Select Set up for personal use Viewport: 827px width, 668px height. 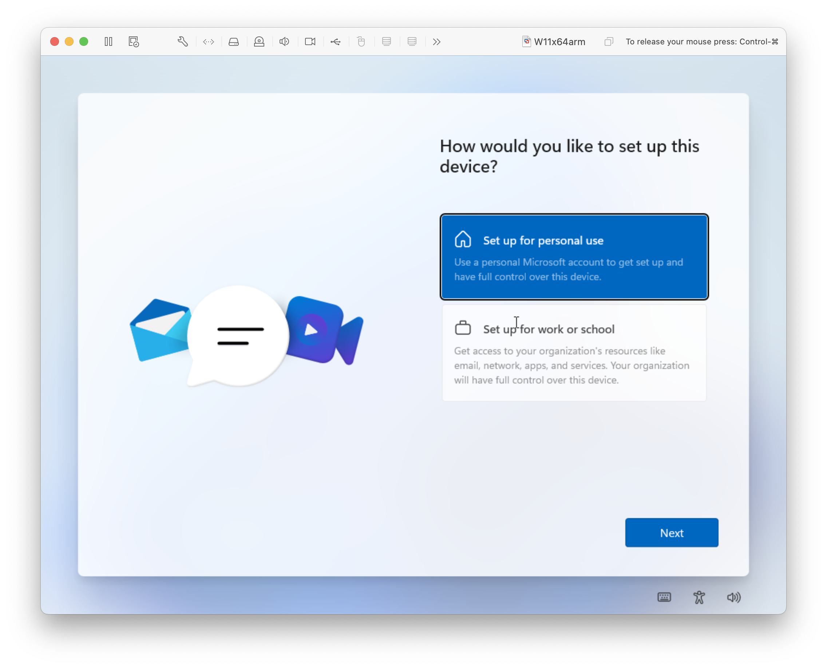(574, 257)
